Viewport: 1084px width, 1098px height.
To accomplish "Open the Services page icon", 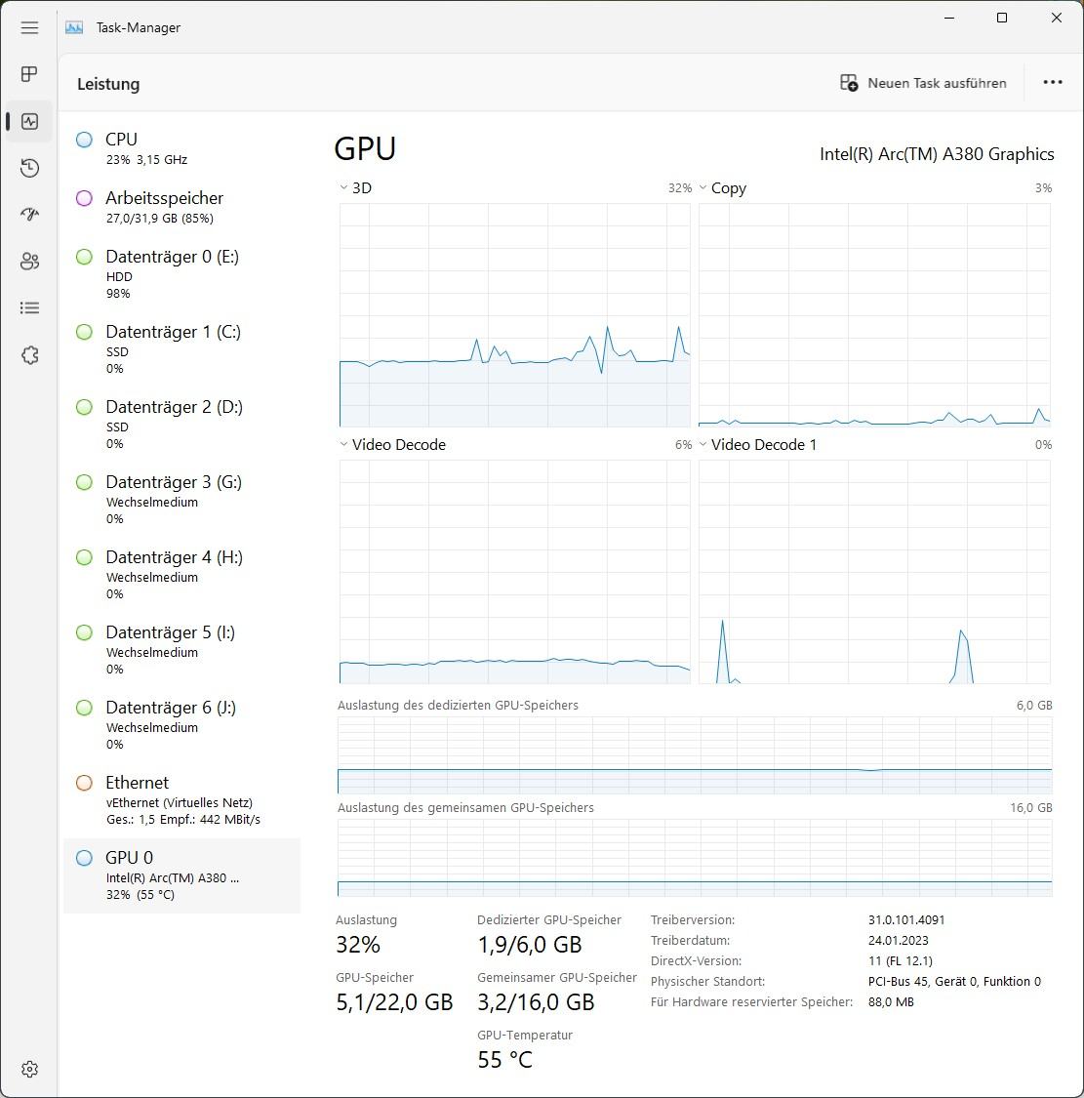I will (29, 355).
